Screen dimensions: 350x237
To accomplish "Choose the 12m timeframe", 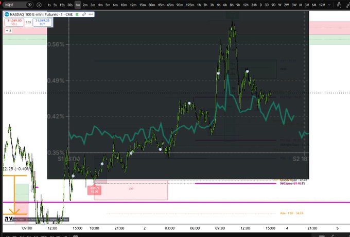I will click(x=133, y=5).
